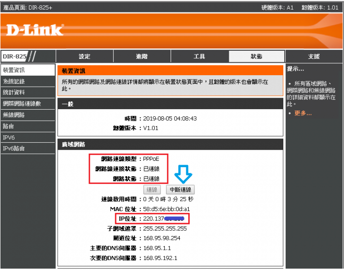Click the firmware version V1.01 value
The image size is (344, 270).
(150, 128)
